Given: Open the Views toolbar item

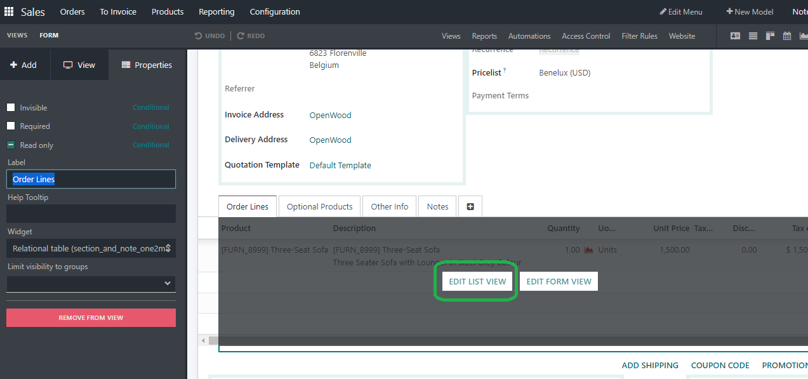Looking at the screenshot, I should (x=451, y=36).
